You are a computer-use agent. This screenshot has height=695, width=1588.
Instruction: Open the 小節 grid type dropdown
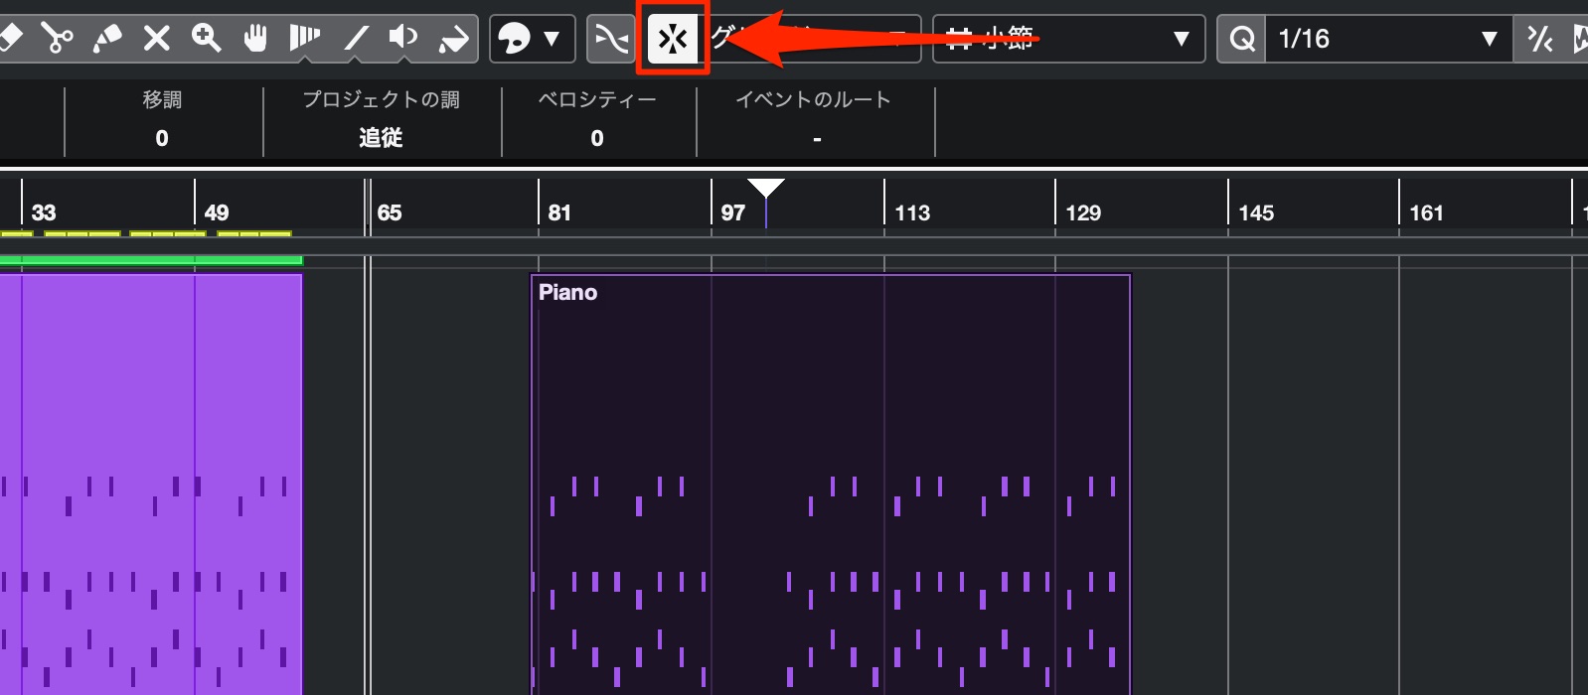click(1068, 39)
